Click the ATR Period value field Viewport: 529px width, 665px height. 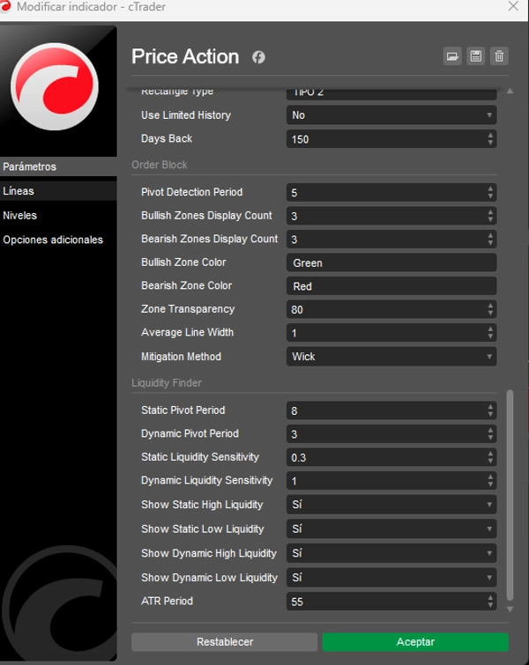384,602
